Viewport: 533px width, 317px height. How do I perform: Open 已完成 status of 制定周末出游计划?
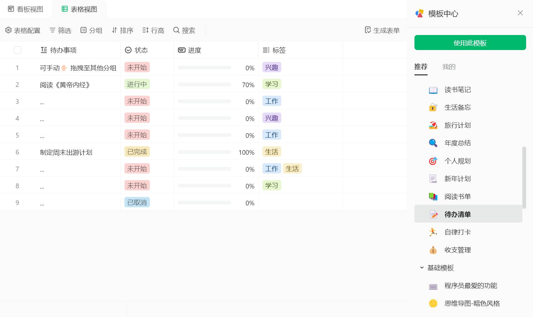(137, 152)
